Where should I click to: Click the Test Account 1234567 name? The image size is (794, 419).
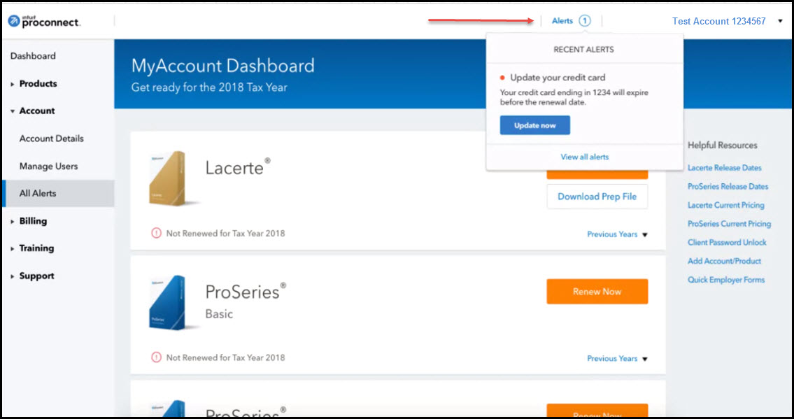718,21
